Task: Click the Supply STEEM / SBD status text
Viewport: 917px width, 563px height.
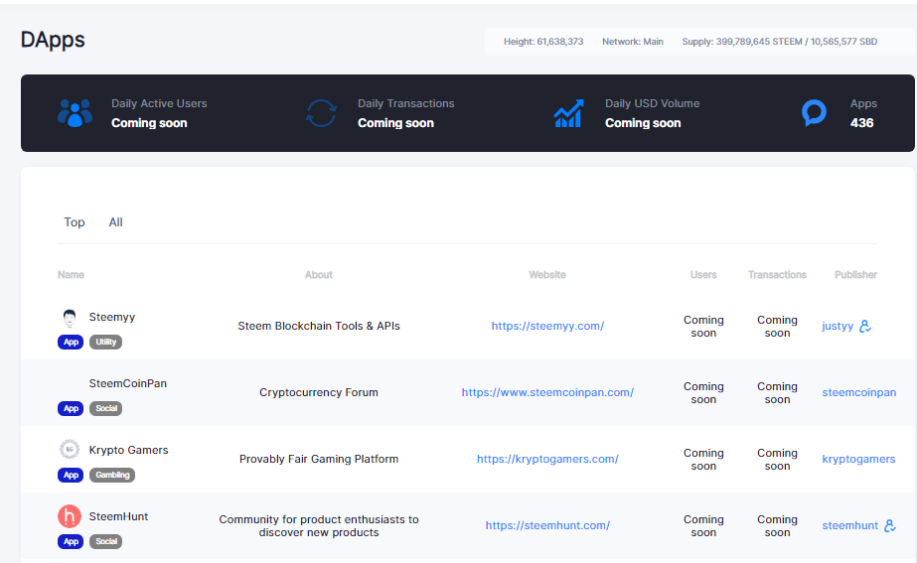Action: [780, 42]
